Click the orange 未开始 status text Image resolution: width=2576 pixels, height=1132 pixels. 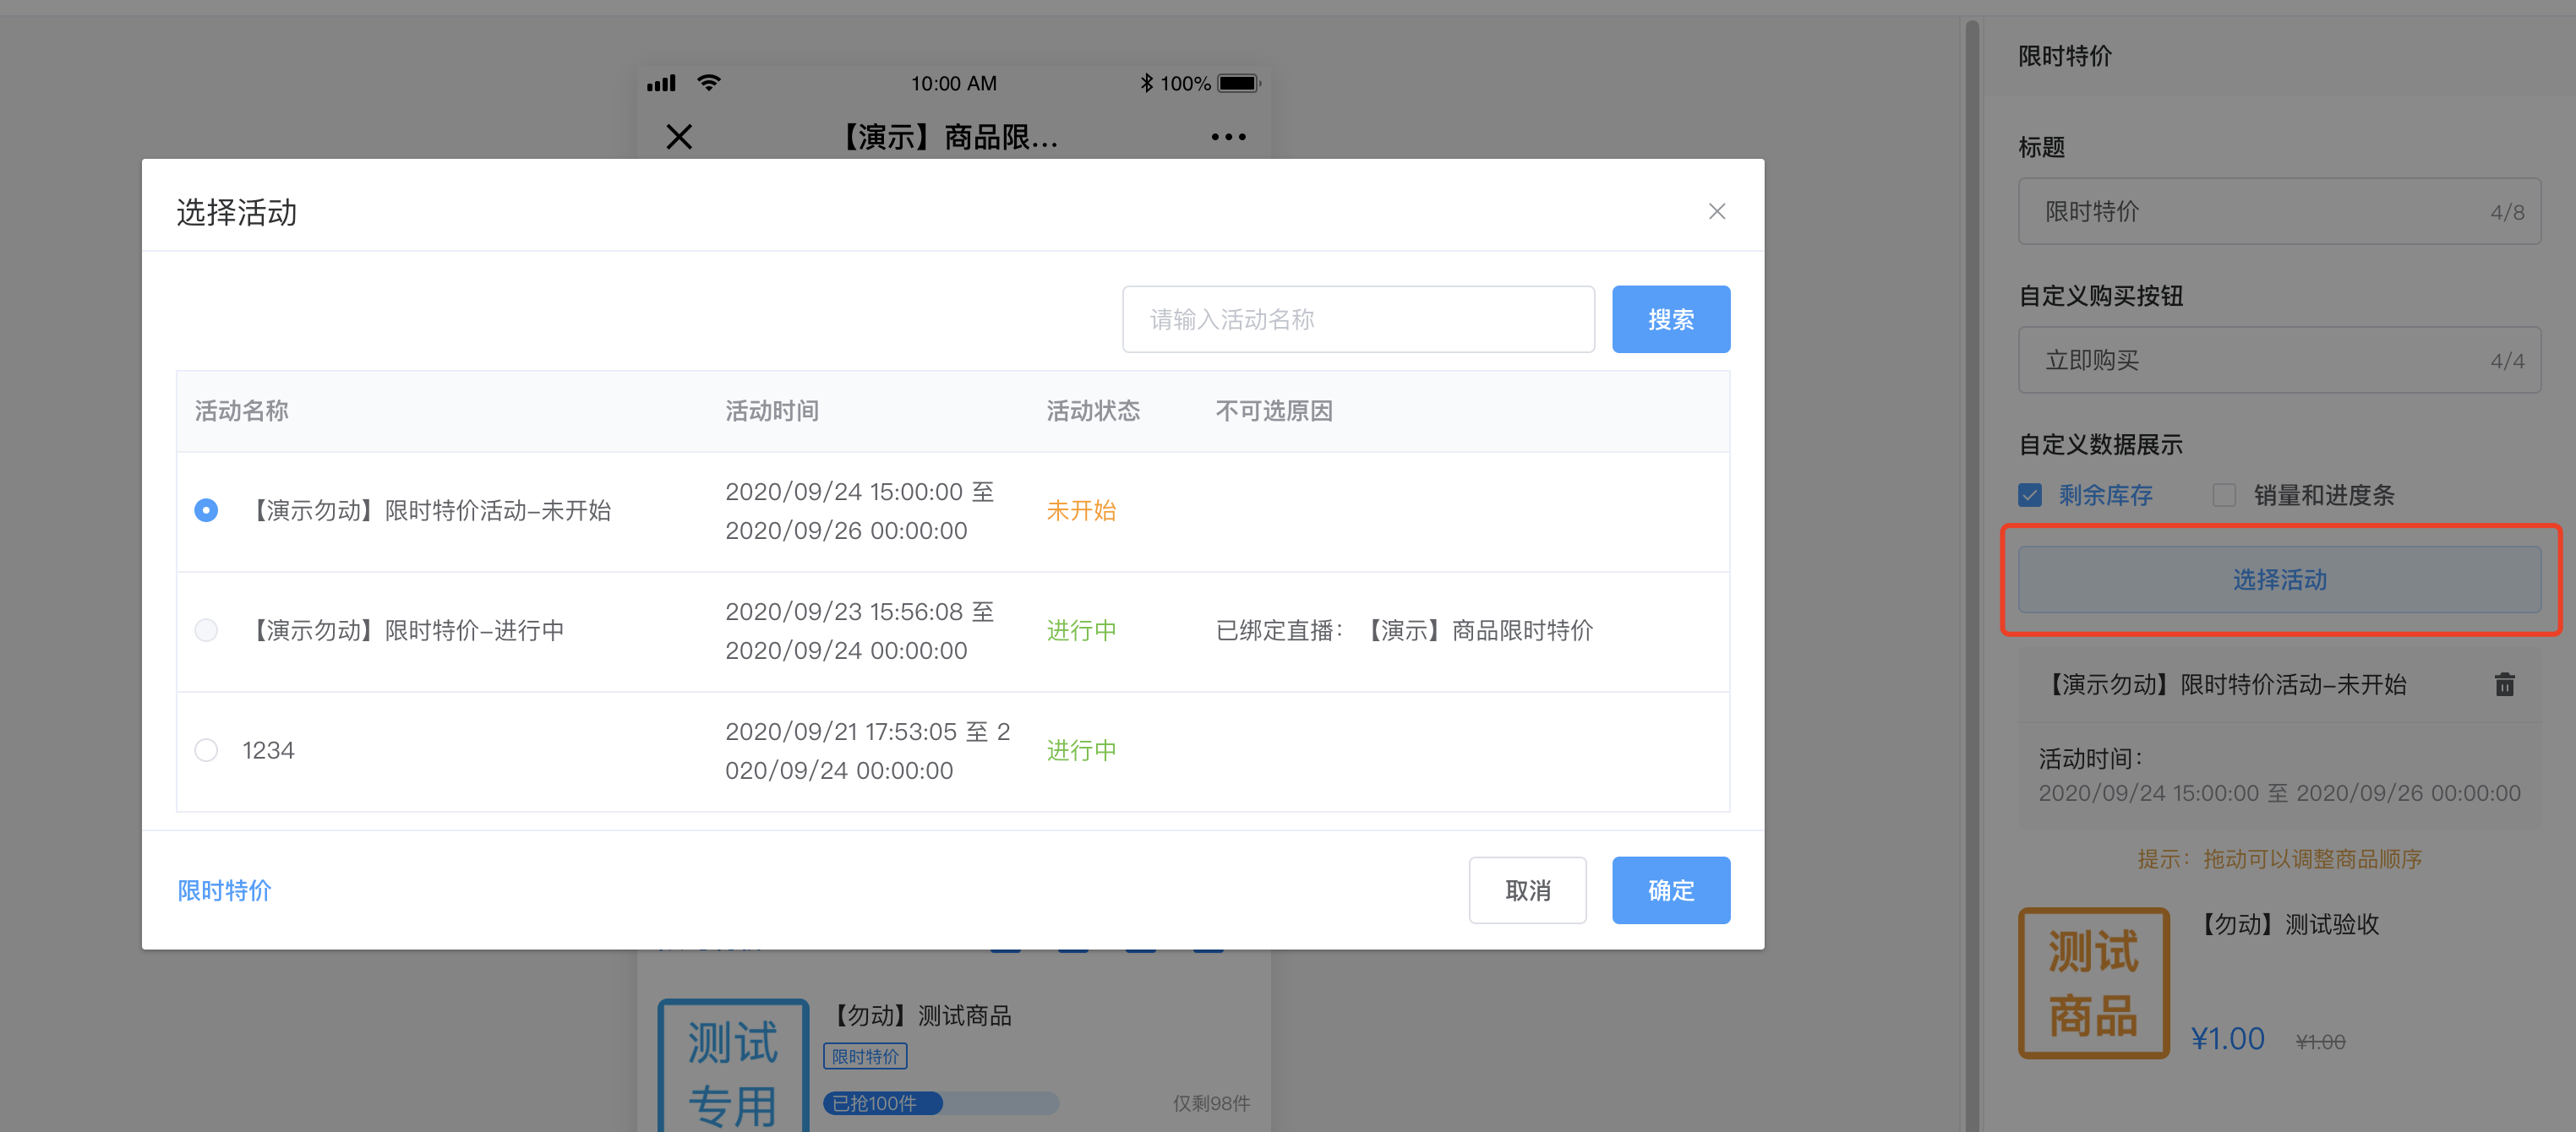point(1081,510)
